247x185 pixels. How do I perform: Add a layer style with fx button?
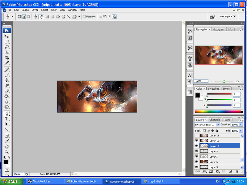tap(204, 171)
